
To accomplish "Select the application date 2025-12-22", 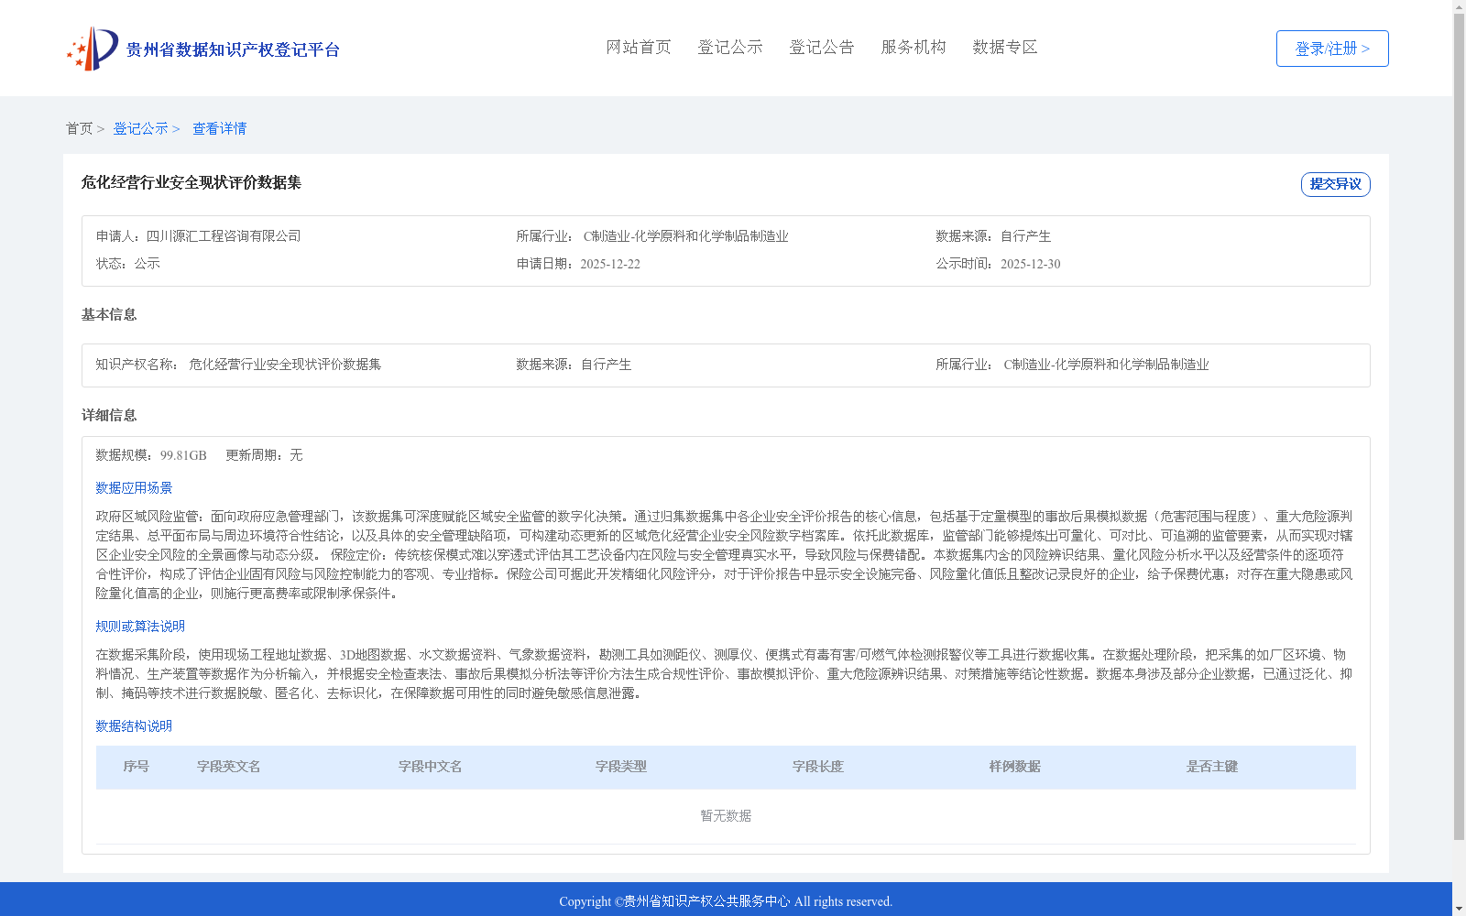I will [x=610, y=264].
